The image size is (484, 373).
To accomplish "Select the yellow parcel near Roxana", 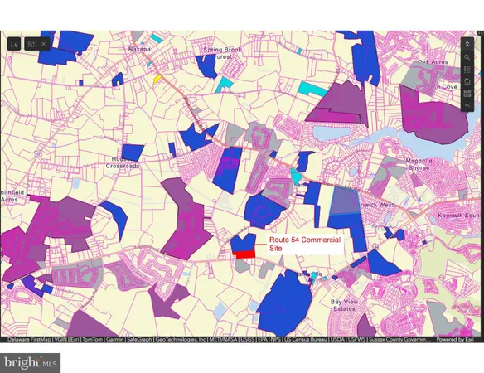I will 157,79.
